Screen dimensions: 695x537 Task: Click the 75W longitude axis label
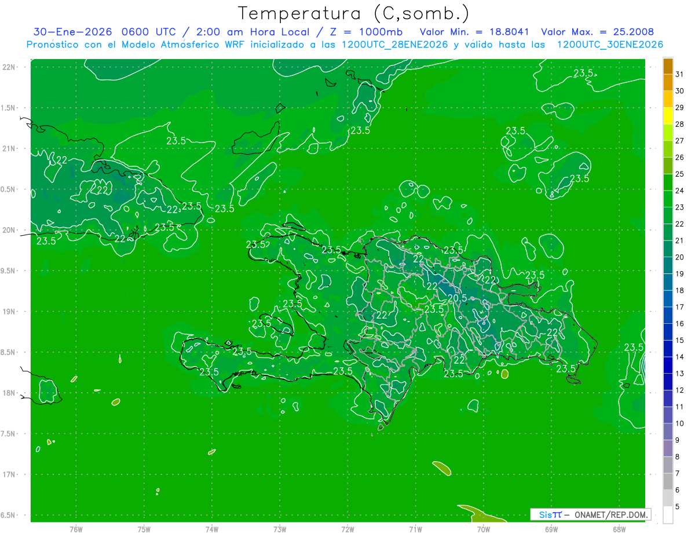(x=144, y=529)
